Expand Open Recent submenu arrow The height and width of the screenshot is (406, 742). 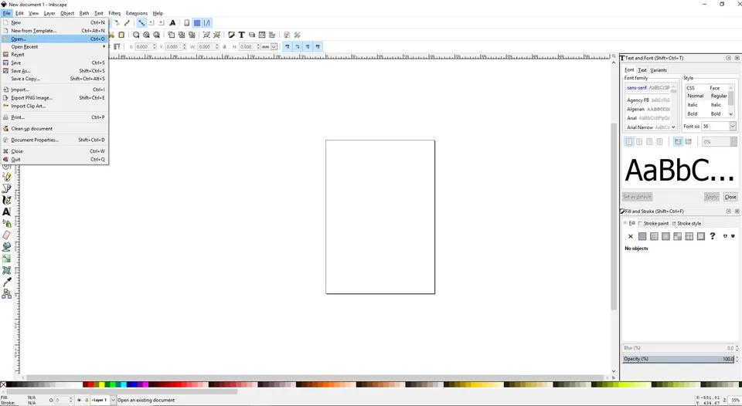(x=104, y=46)
